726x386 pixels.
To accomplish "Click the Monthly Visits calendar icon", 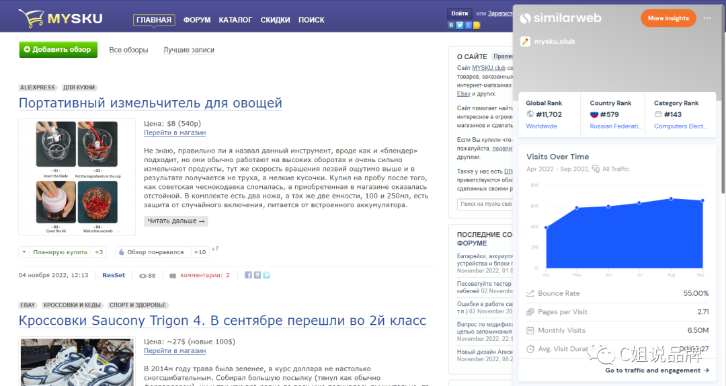I will (530, 330).
